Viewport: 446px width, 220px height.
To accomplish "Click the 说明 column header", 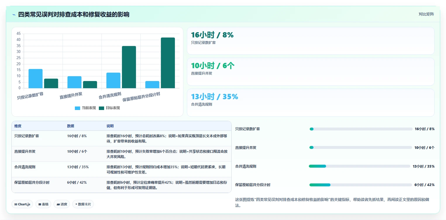I will click(110, 126).
